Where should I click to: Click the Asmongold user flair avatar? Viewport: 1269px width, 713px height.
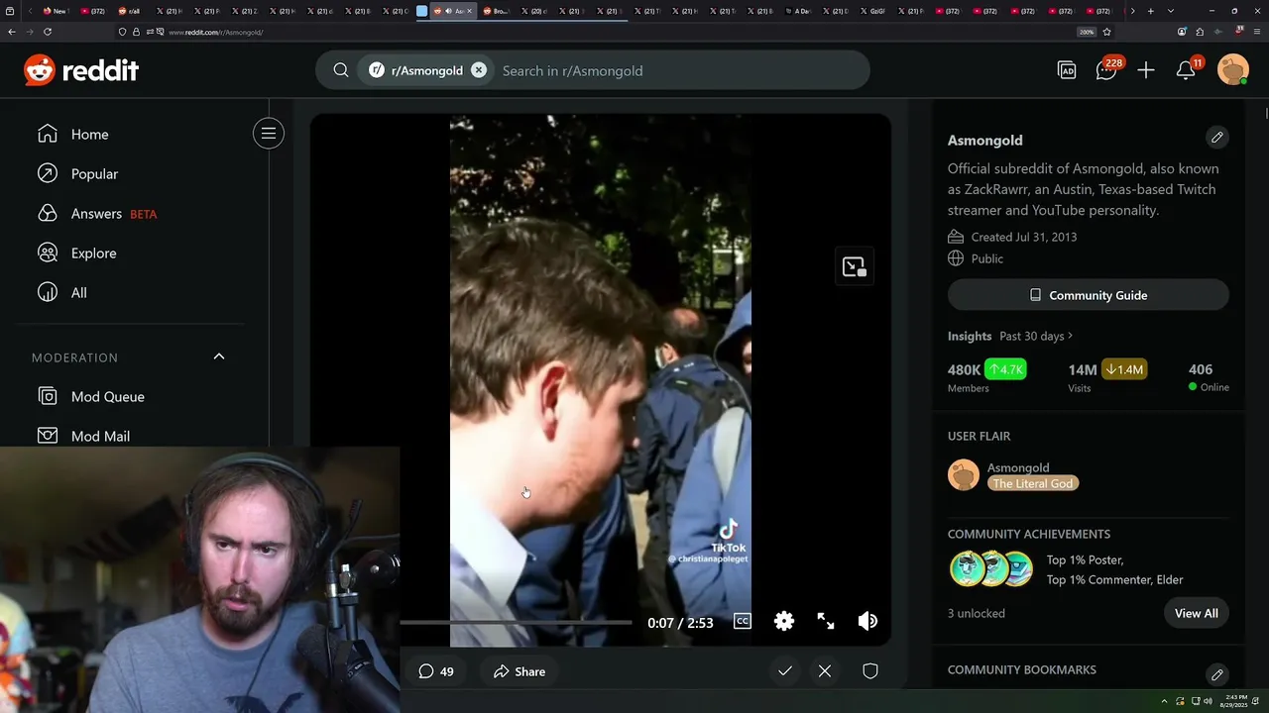964,475
